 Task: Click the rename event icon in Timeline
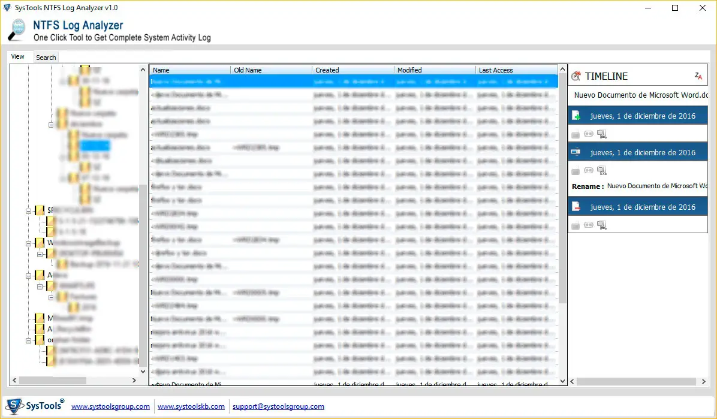(x=576, y=152)
